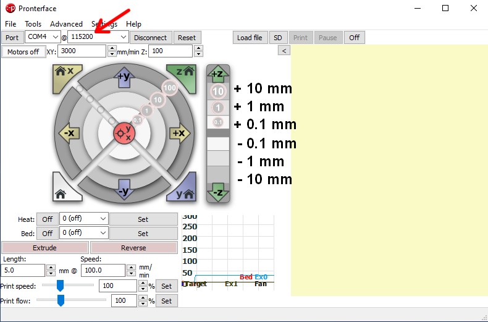488x322 pixels.
Task: Select the 0.1 mm XY step ring
Action: pyautogui.click(x=137, y=120)
